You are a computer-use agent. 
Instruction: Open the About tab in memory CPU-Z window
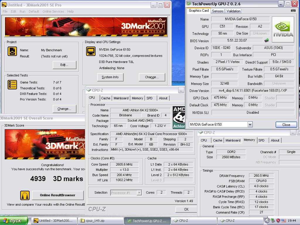pos(275,140)
